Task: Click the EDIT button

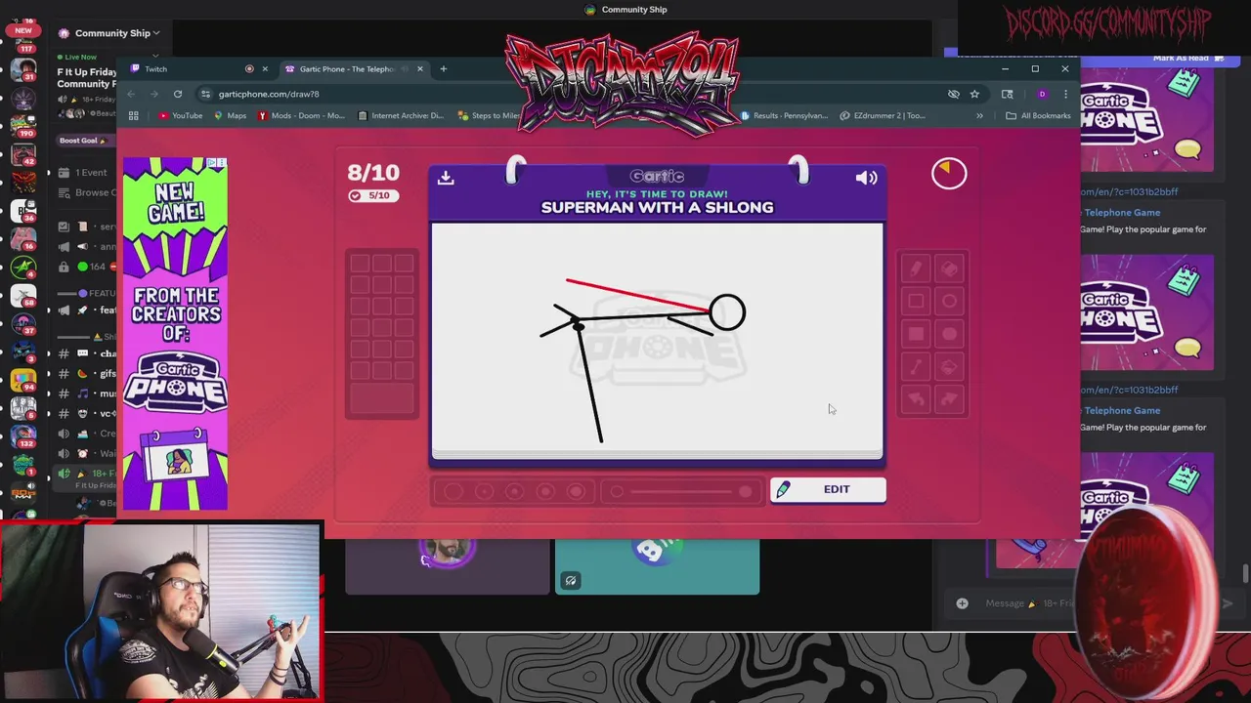Action: click(828, 489)
